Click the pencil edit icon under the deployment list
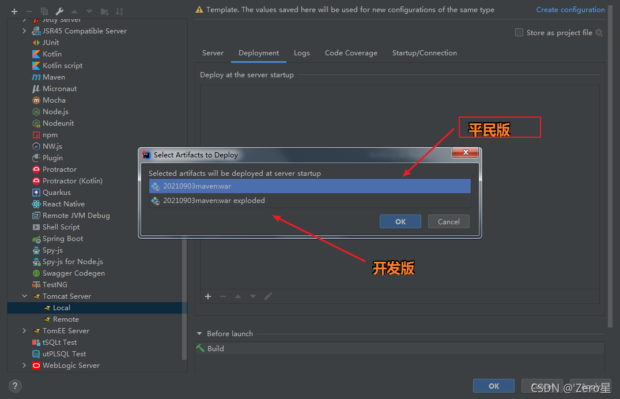The width and height of the screenshot is (620, 399). point(268,296)
